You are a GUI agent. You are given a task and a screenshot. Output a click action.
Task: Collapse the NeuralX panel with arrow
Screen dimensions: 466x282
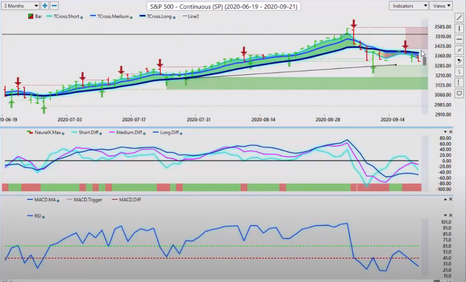click(445, 132)
